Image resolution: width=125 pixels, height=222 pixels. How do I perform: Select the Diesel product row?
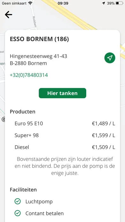click(x=65, y=147)
